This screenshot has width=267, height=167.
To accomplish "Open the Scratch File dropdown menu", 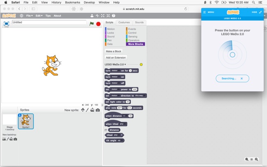I will tap(29, 16).
